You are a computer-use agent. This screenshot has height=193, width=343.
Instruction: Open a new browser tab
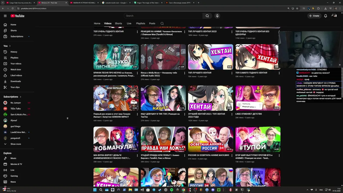pos(199,3)
